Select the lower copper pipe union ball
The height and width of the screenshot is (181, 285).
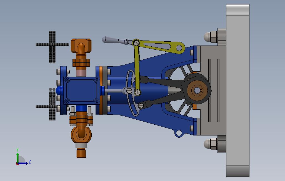(x=81, y=135)
